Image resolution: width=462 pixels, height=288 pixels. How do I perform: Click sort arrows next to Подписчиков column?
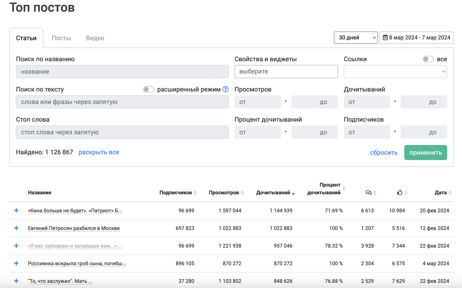tap(195, 193)
